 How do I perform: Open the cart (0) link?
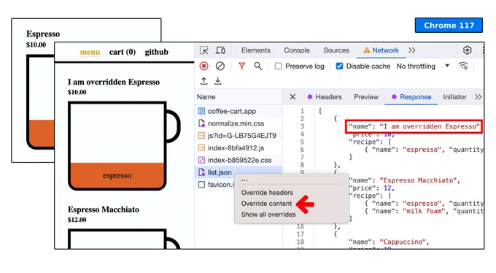pos(123,52)
